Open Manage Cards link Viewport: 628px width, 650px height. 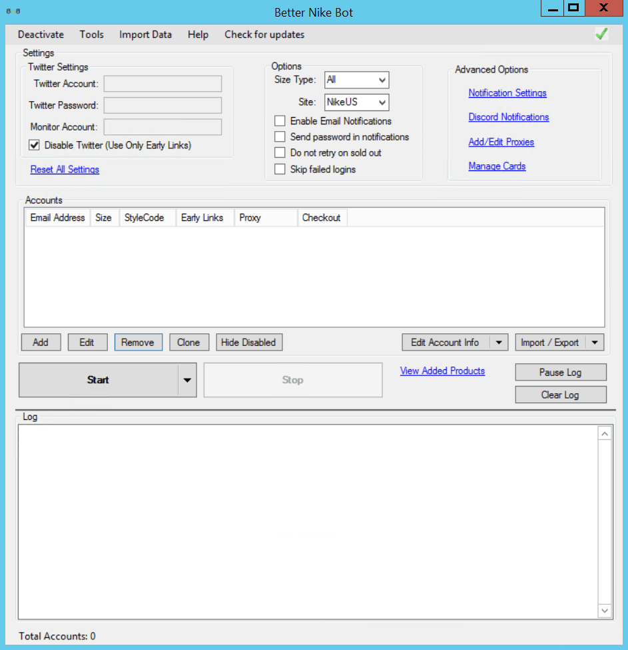(x=497, y=166)
